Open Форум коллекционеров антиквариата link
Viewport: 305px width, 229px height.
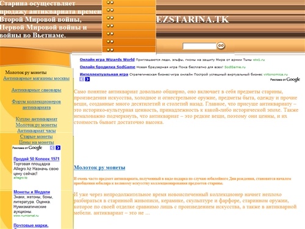[x=37, y=104]
